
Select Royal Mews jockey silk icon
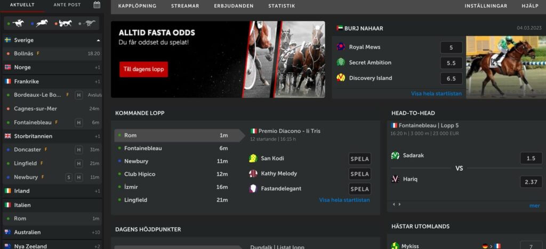click(341, 47)
